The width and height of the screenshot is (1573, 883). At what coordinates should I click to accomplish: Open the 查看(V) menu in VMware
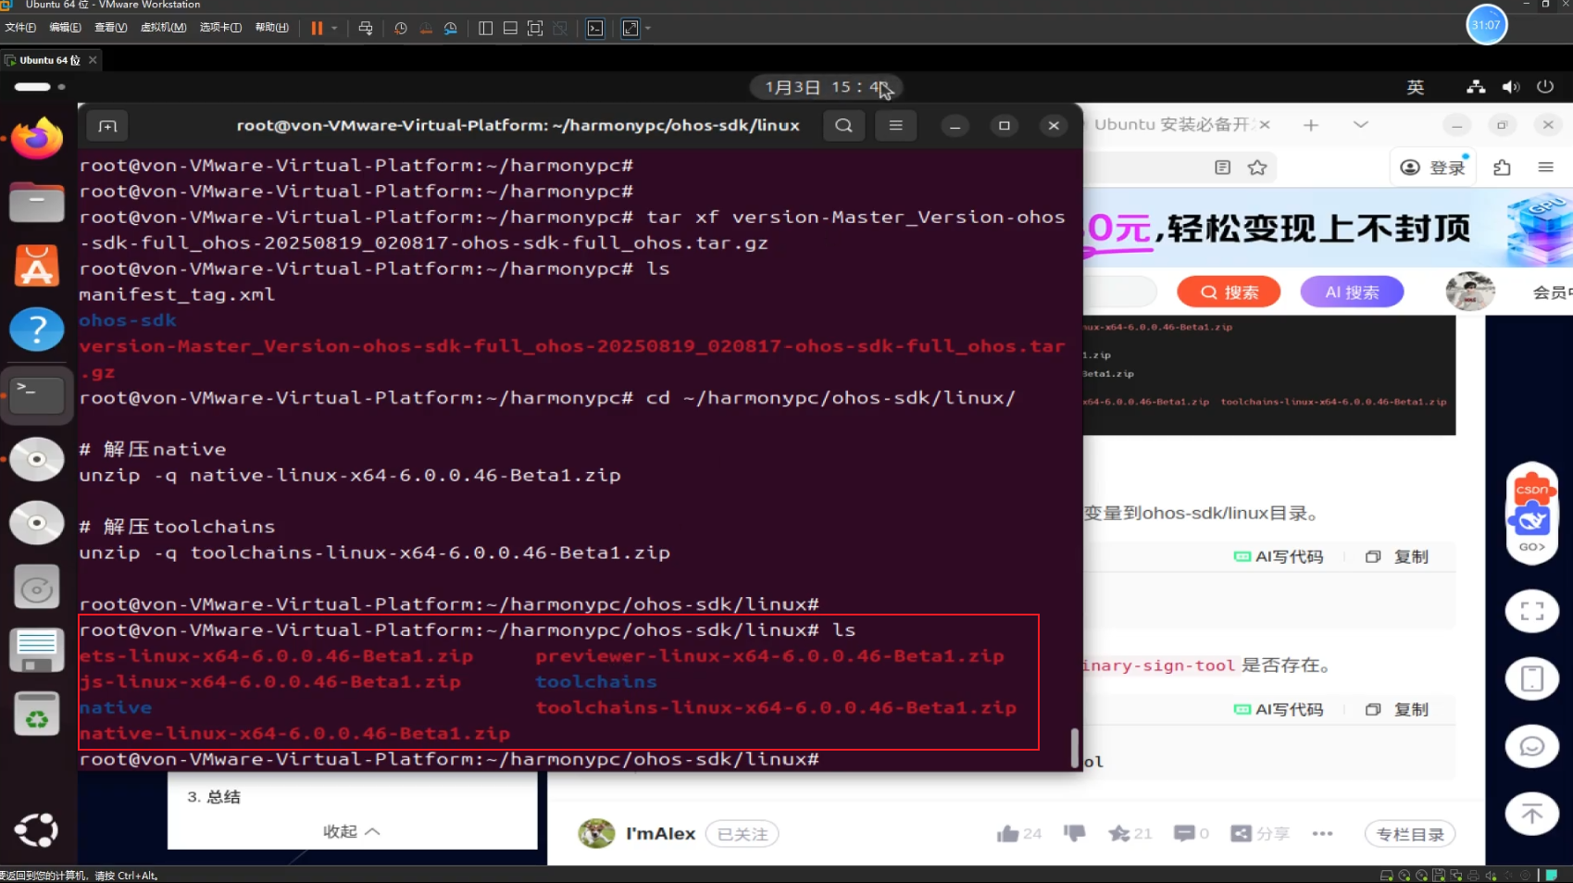coord(111,28)
